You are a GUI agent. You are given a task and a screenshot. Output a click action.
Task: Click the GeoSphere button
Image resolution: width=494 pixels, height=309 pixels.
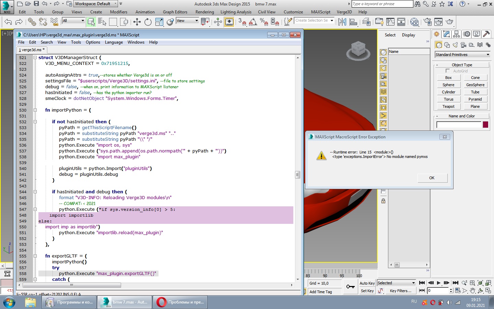point(475,85)
